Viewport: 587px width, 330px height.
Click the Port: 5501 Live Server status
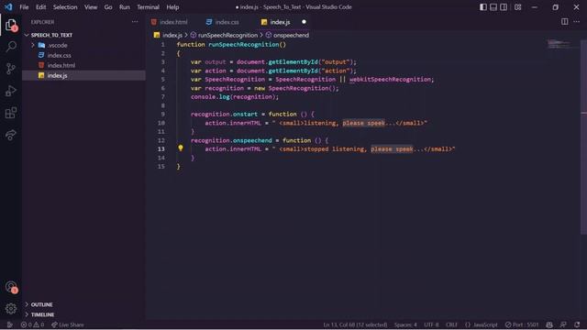(522, 324)
